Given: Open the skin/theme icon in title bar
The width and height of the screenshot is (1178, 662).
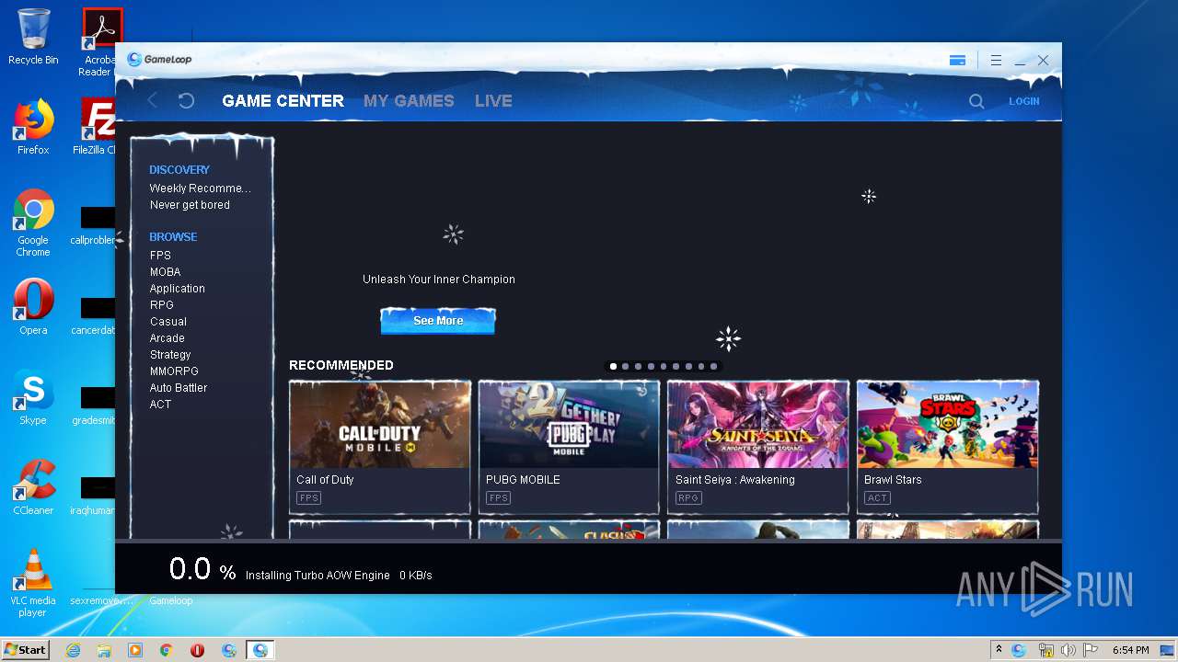Looking at the screenshot, I should coord(957,61).
